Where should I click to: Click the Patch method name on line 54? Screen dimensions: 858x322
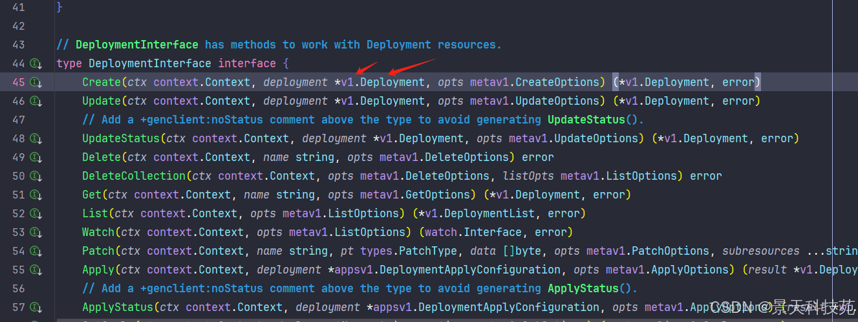pyautogui.click(x=98, y=251)
